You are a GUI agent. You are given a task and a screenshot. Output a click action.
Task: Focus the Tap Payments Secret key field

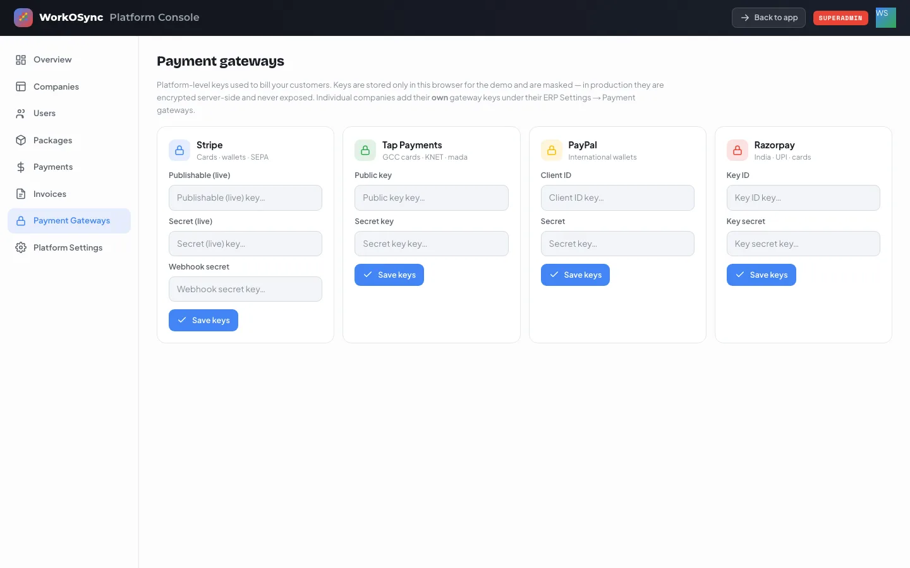(432, 244)
